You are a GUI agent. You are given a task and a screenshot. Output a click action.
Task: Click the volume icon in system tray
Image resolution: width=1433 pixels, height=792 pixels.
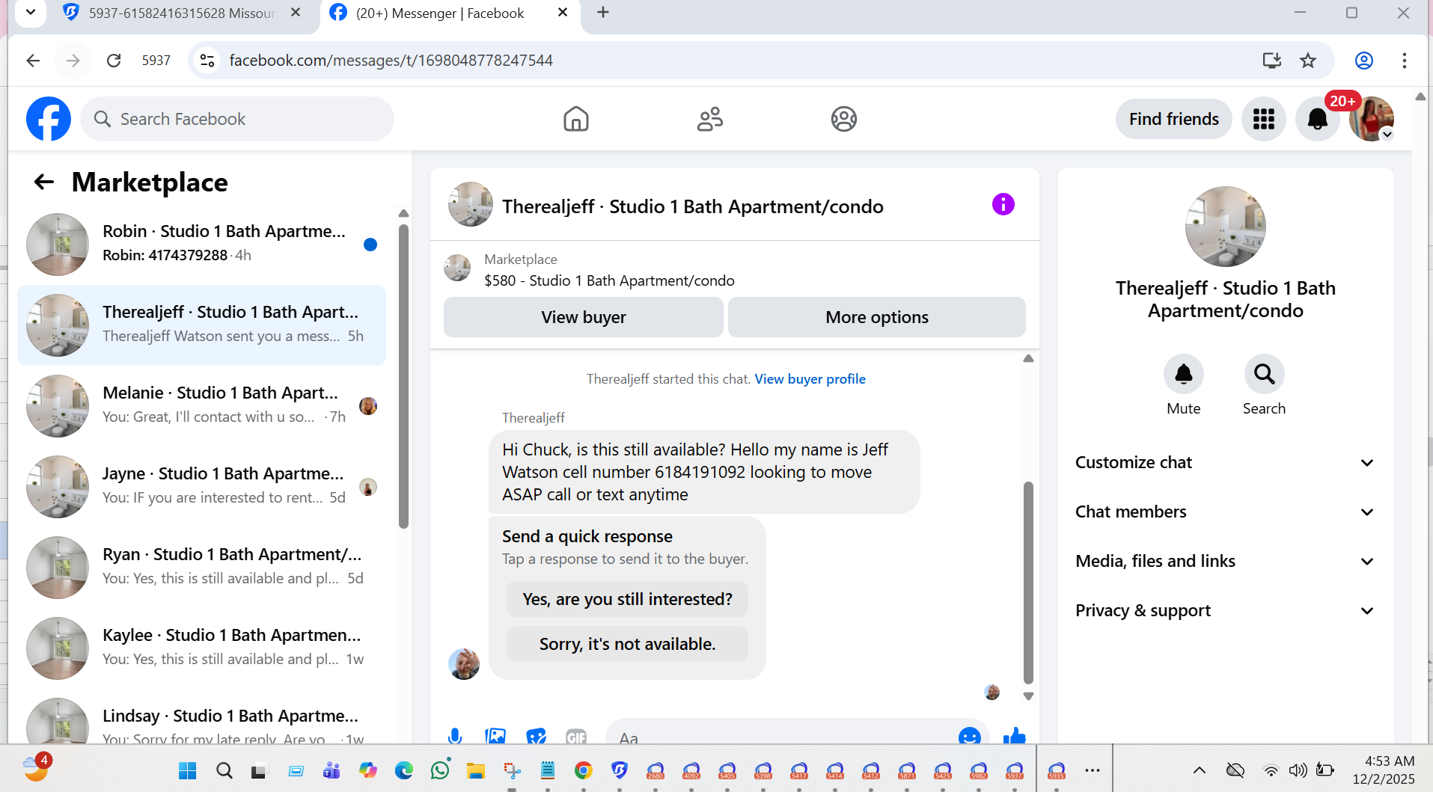click(x=1298, y=770)
